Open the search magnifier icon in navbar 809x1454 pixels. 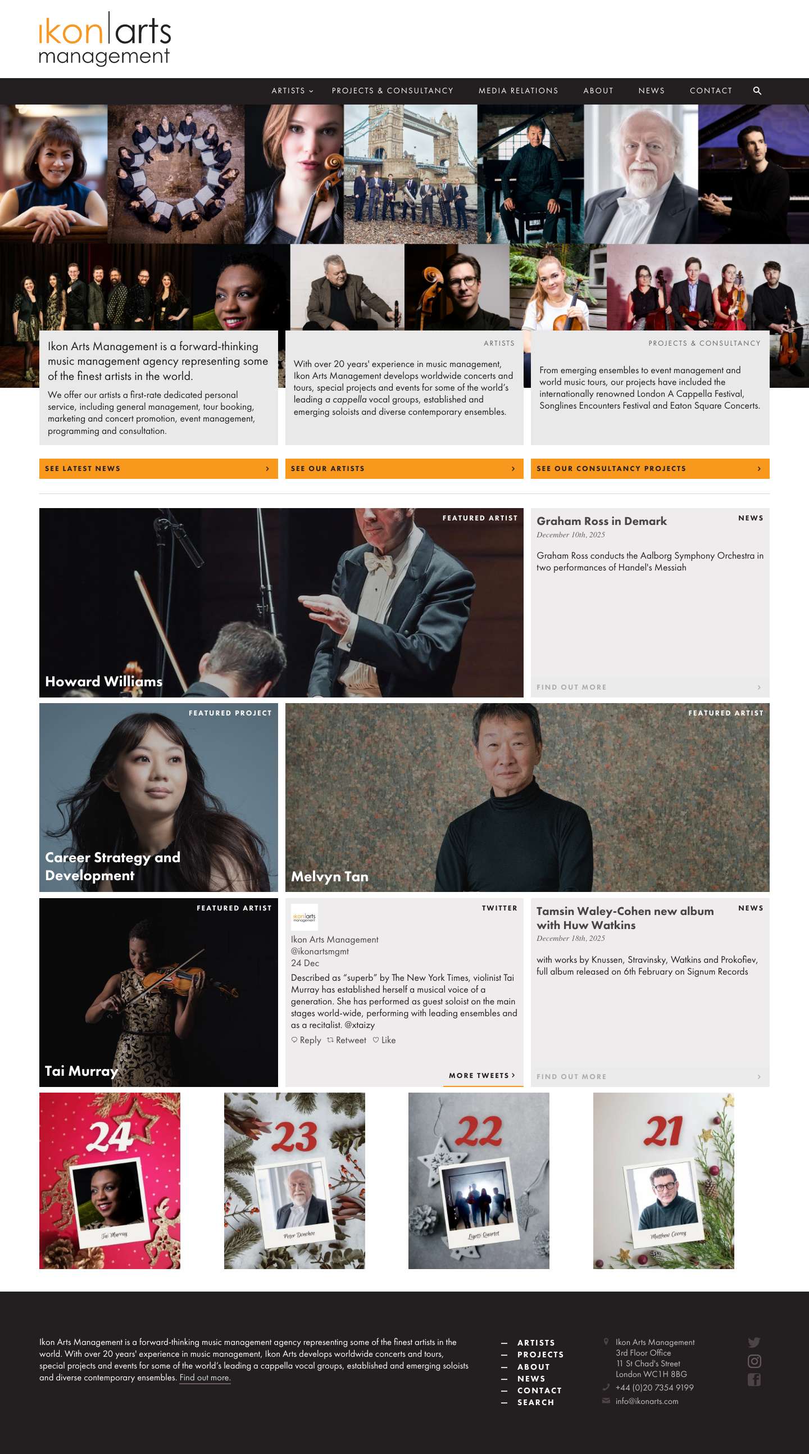(757, 91)
